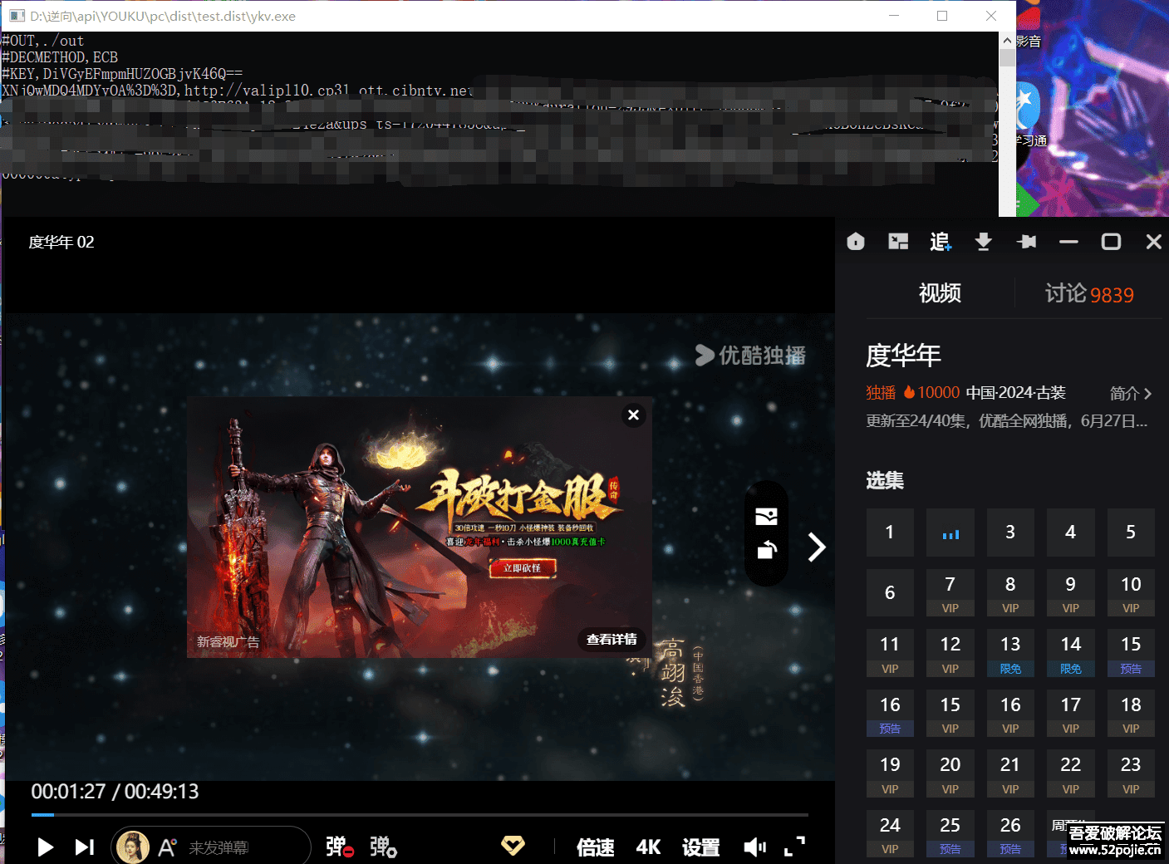Select 限免 episode 14
Screen dimensions: 1169x864
1071,653
